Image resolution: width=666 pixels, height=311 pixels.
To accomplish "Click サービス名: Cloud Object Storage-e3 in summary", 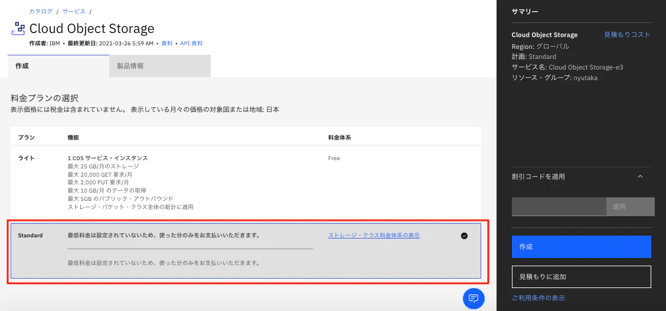I will 567,67.
